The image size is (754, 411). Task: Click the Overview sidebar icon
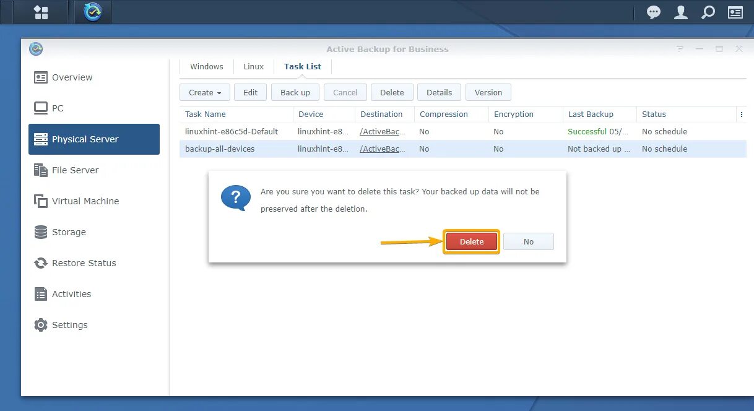[x=41, y=77]
